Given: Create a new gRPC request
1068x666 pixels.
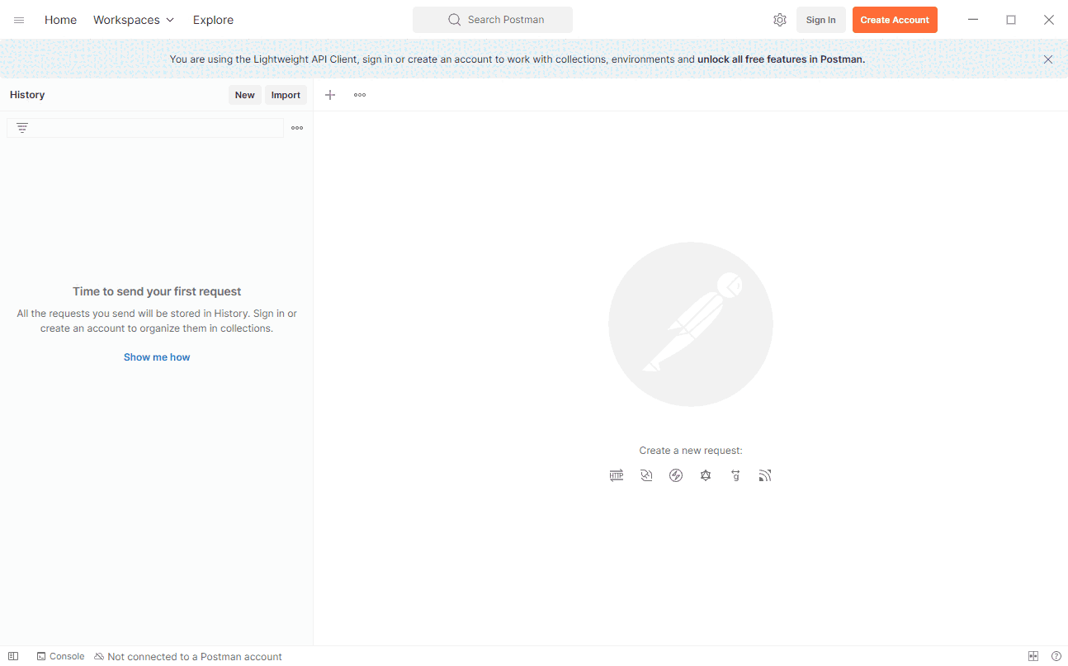Looking at the screenshot, I should [735, 475].
